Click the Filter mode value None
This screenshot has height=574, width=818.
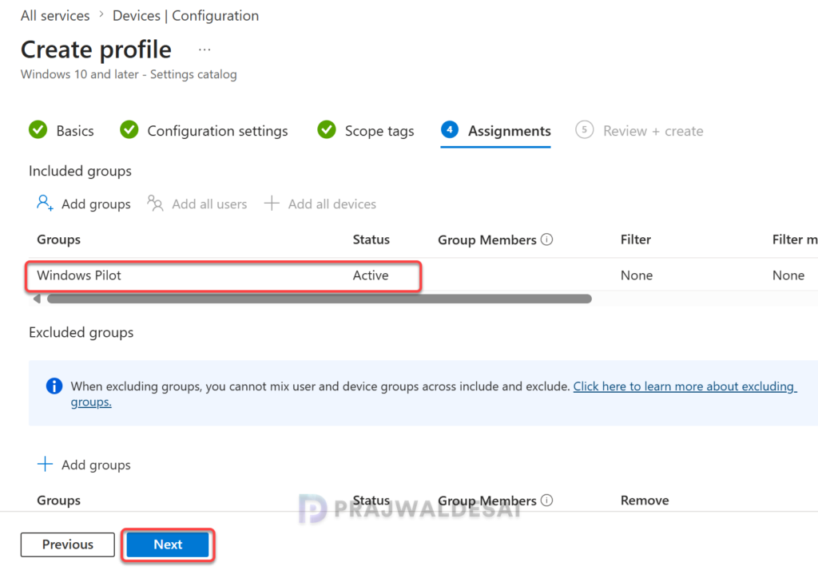point(788,275)
